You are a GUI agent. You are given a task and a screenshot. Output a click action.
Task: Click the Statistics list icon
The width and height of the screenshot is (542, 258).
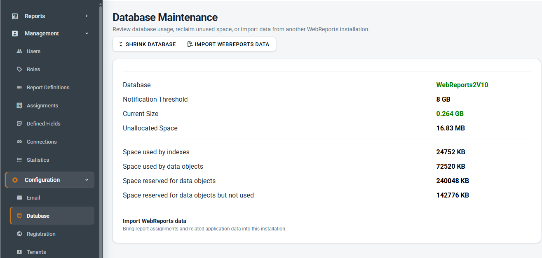coord(19,160)
